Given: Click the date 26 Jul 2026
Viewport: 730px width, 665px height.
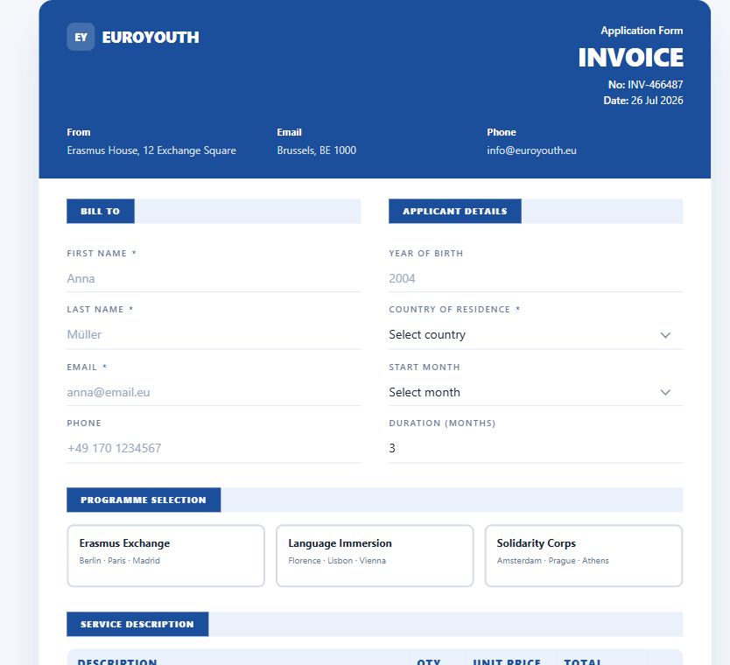Looking at the screenshot, I should click(656, 101).
